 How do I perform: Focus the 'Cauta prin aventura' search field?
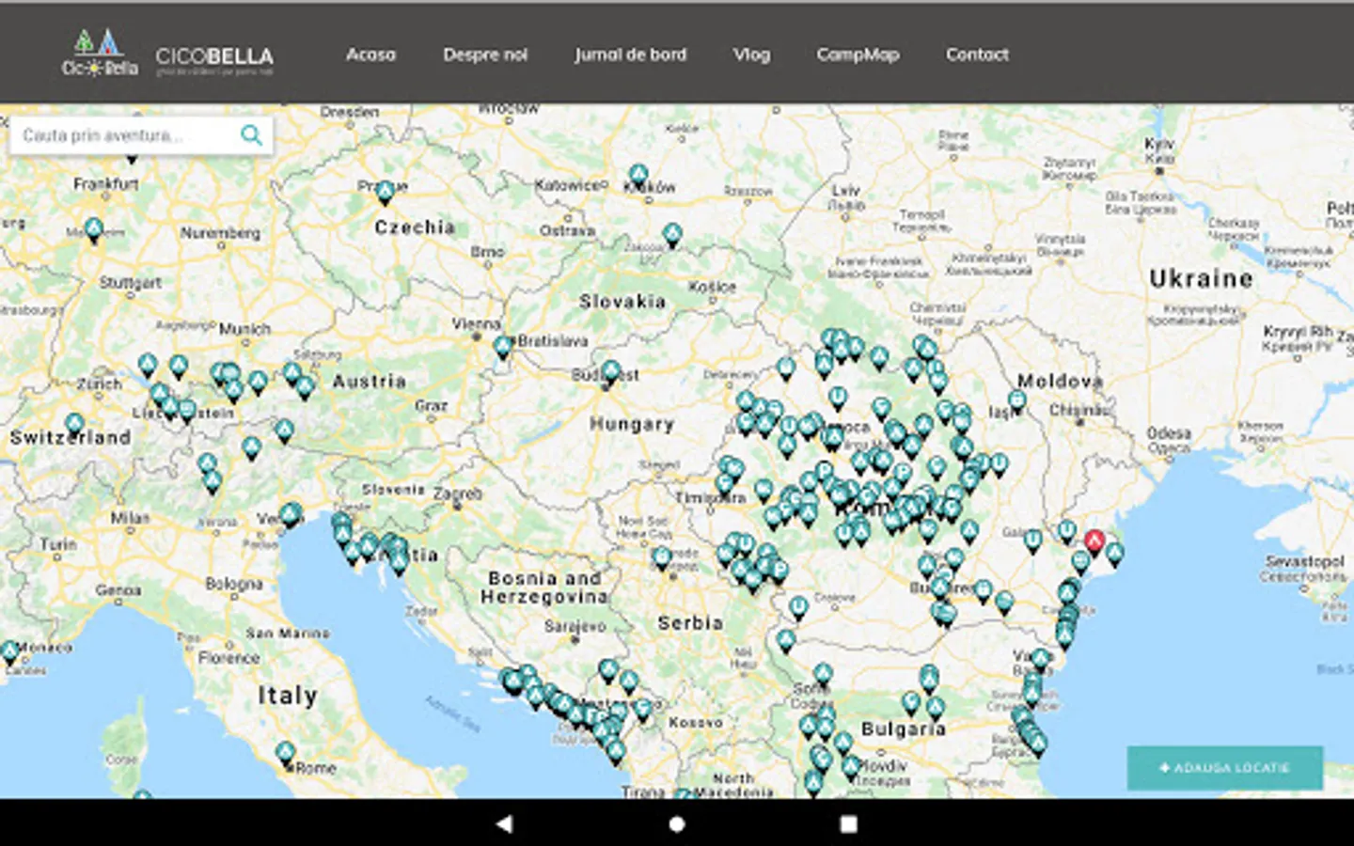point(142,135)
